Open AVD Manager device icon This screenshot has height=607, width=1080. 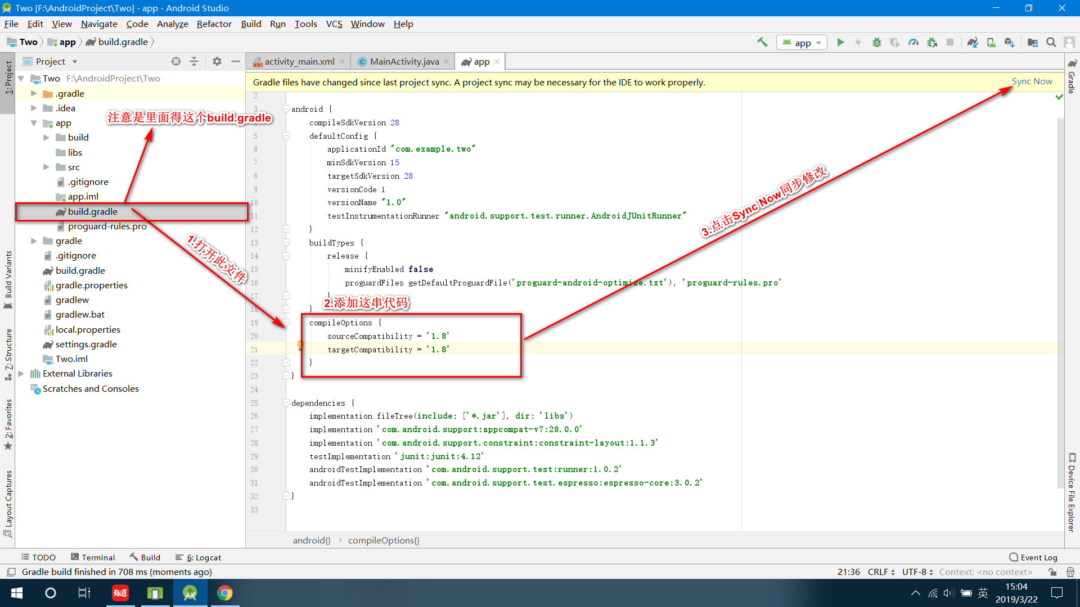pyautogui.click(x=991, y=42)
